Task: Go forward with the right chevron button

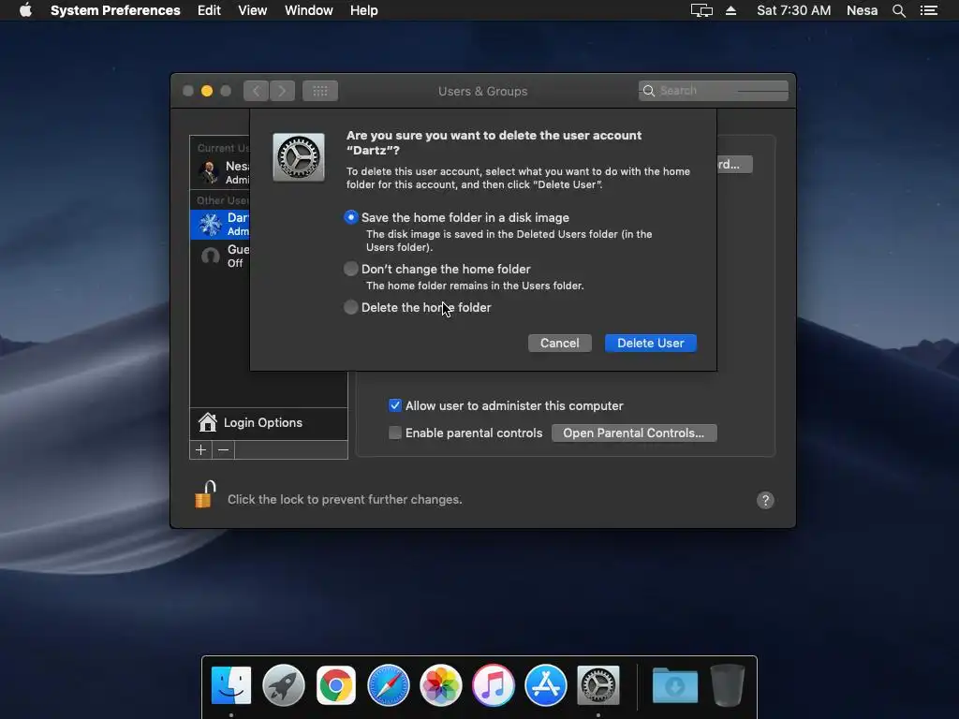Action: click(282, 91)
